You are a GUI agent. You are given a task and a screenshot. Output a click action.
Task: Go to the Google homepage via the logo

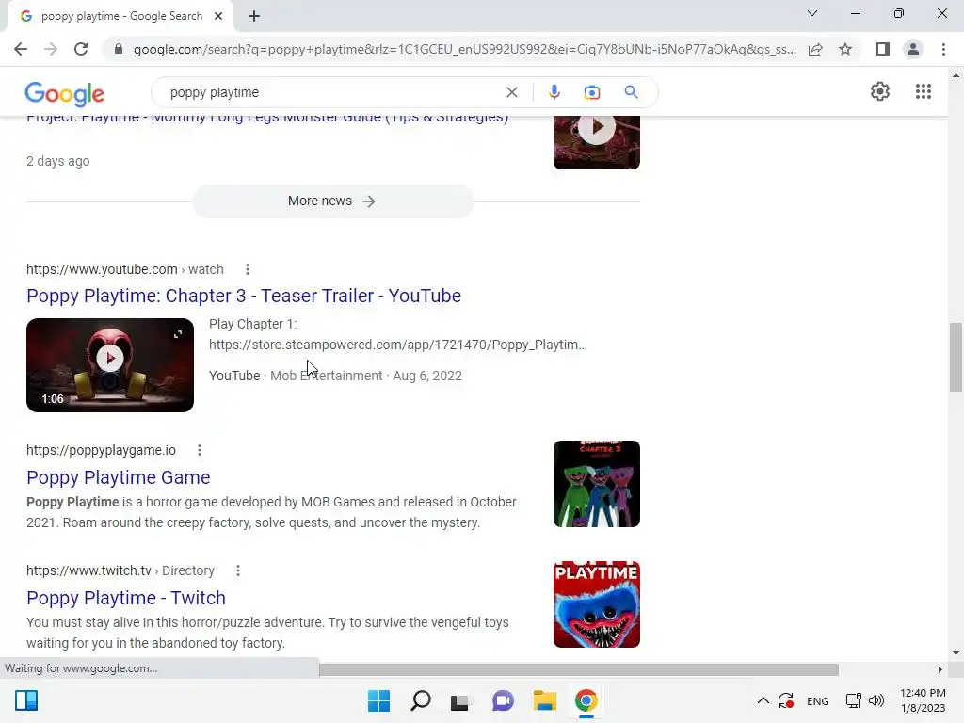tap(65, 93)
